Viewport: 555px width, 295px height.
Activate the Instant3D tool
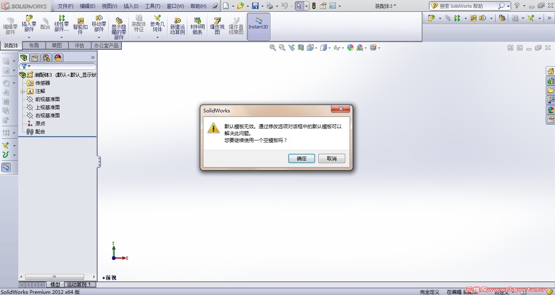(x=258, y=26)
